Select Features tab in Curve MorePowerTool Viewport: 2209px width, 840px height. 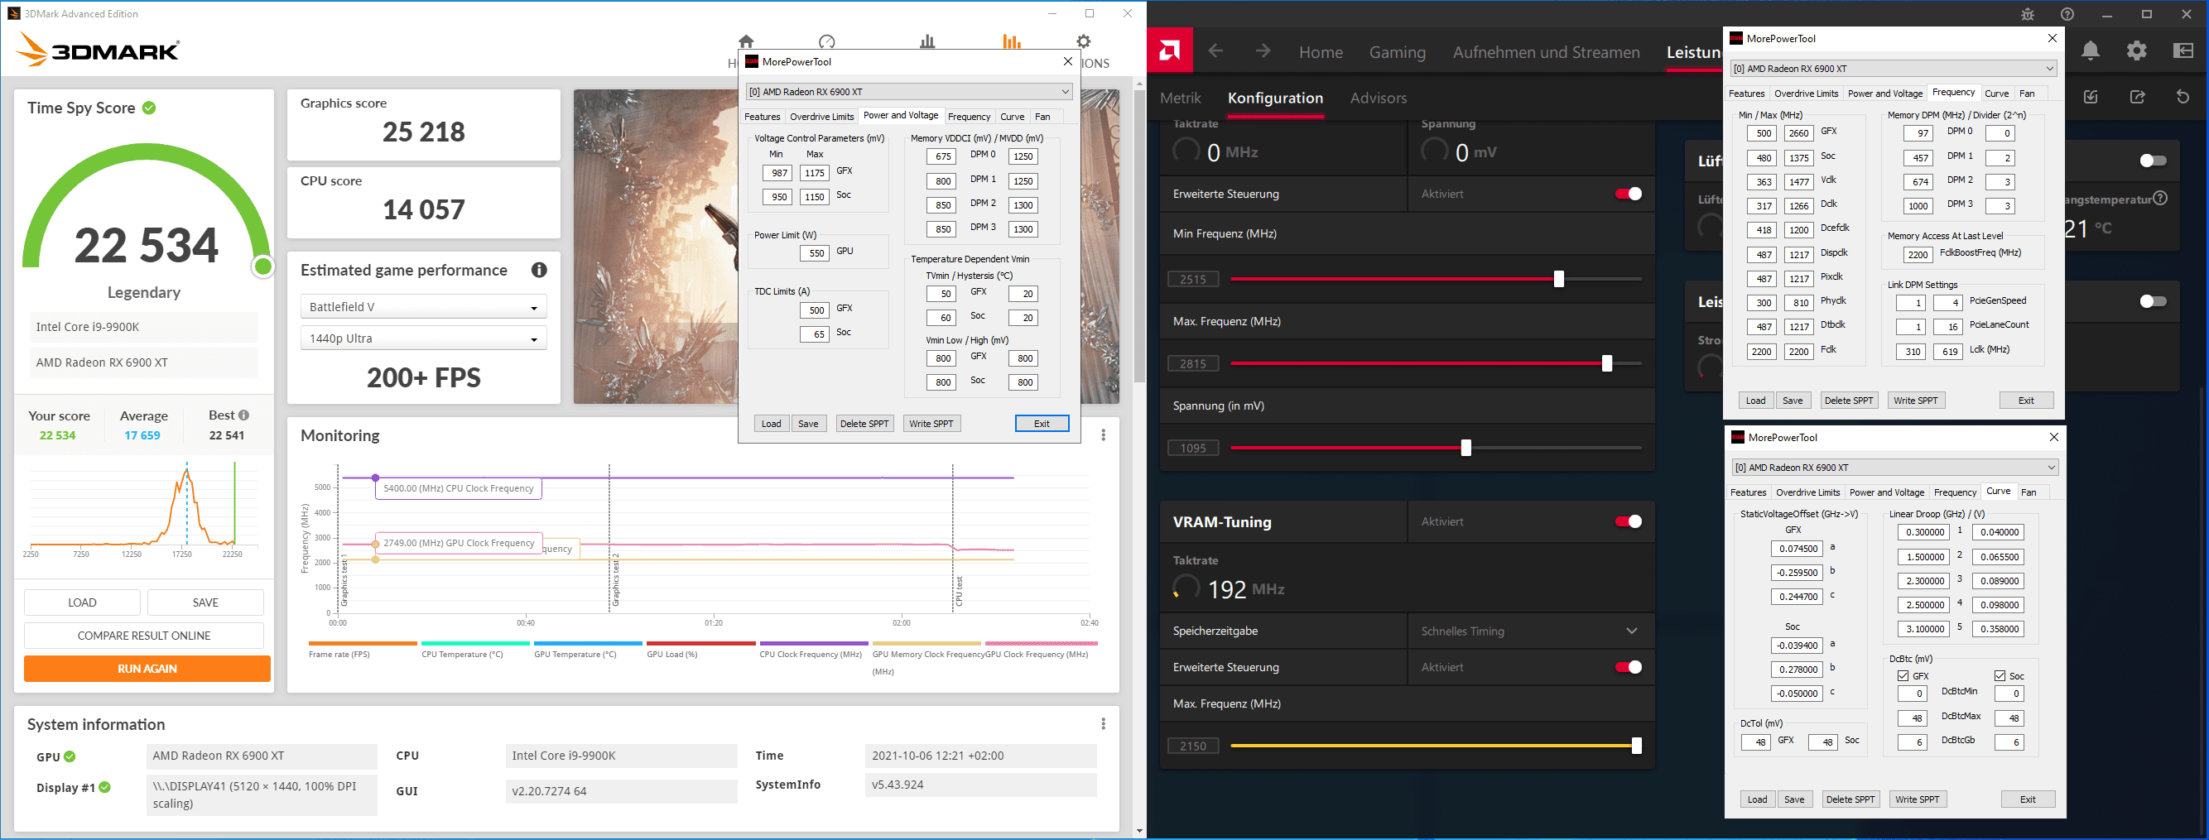pos(1748,492)
